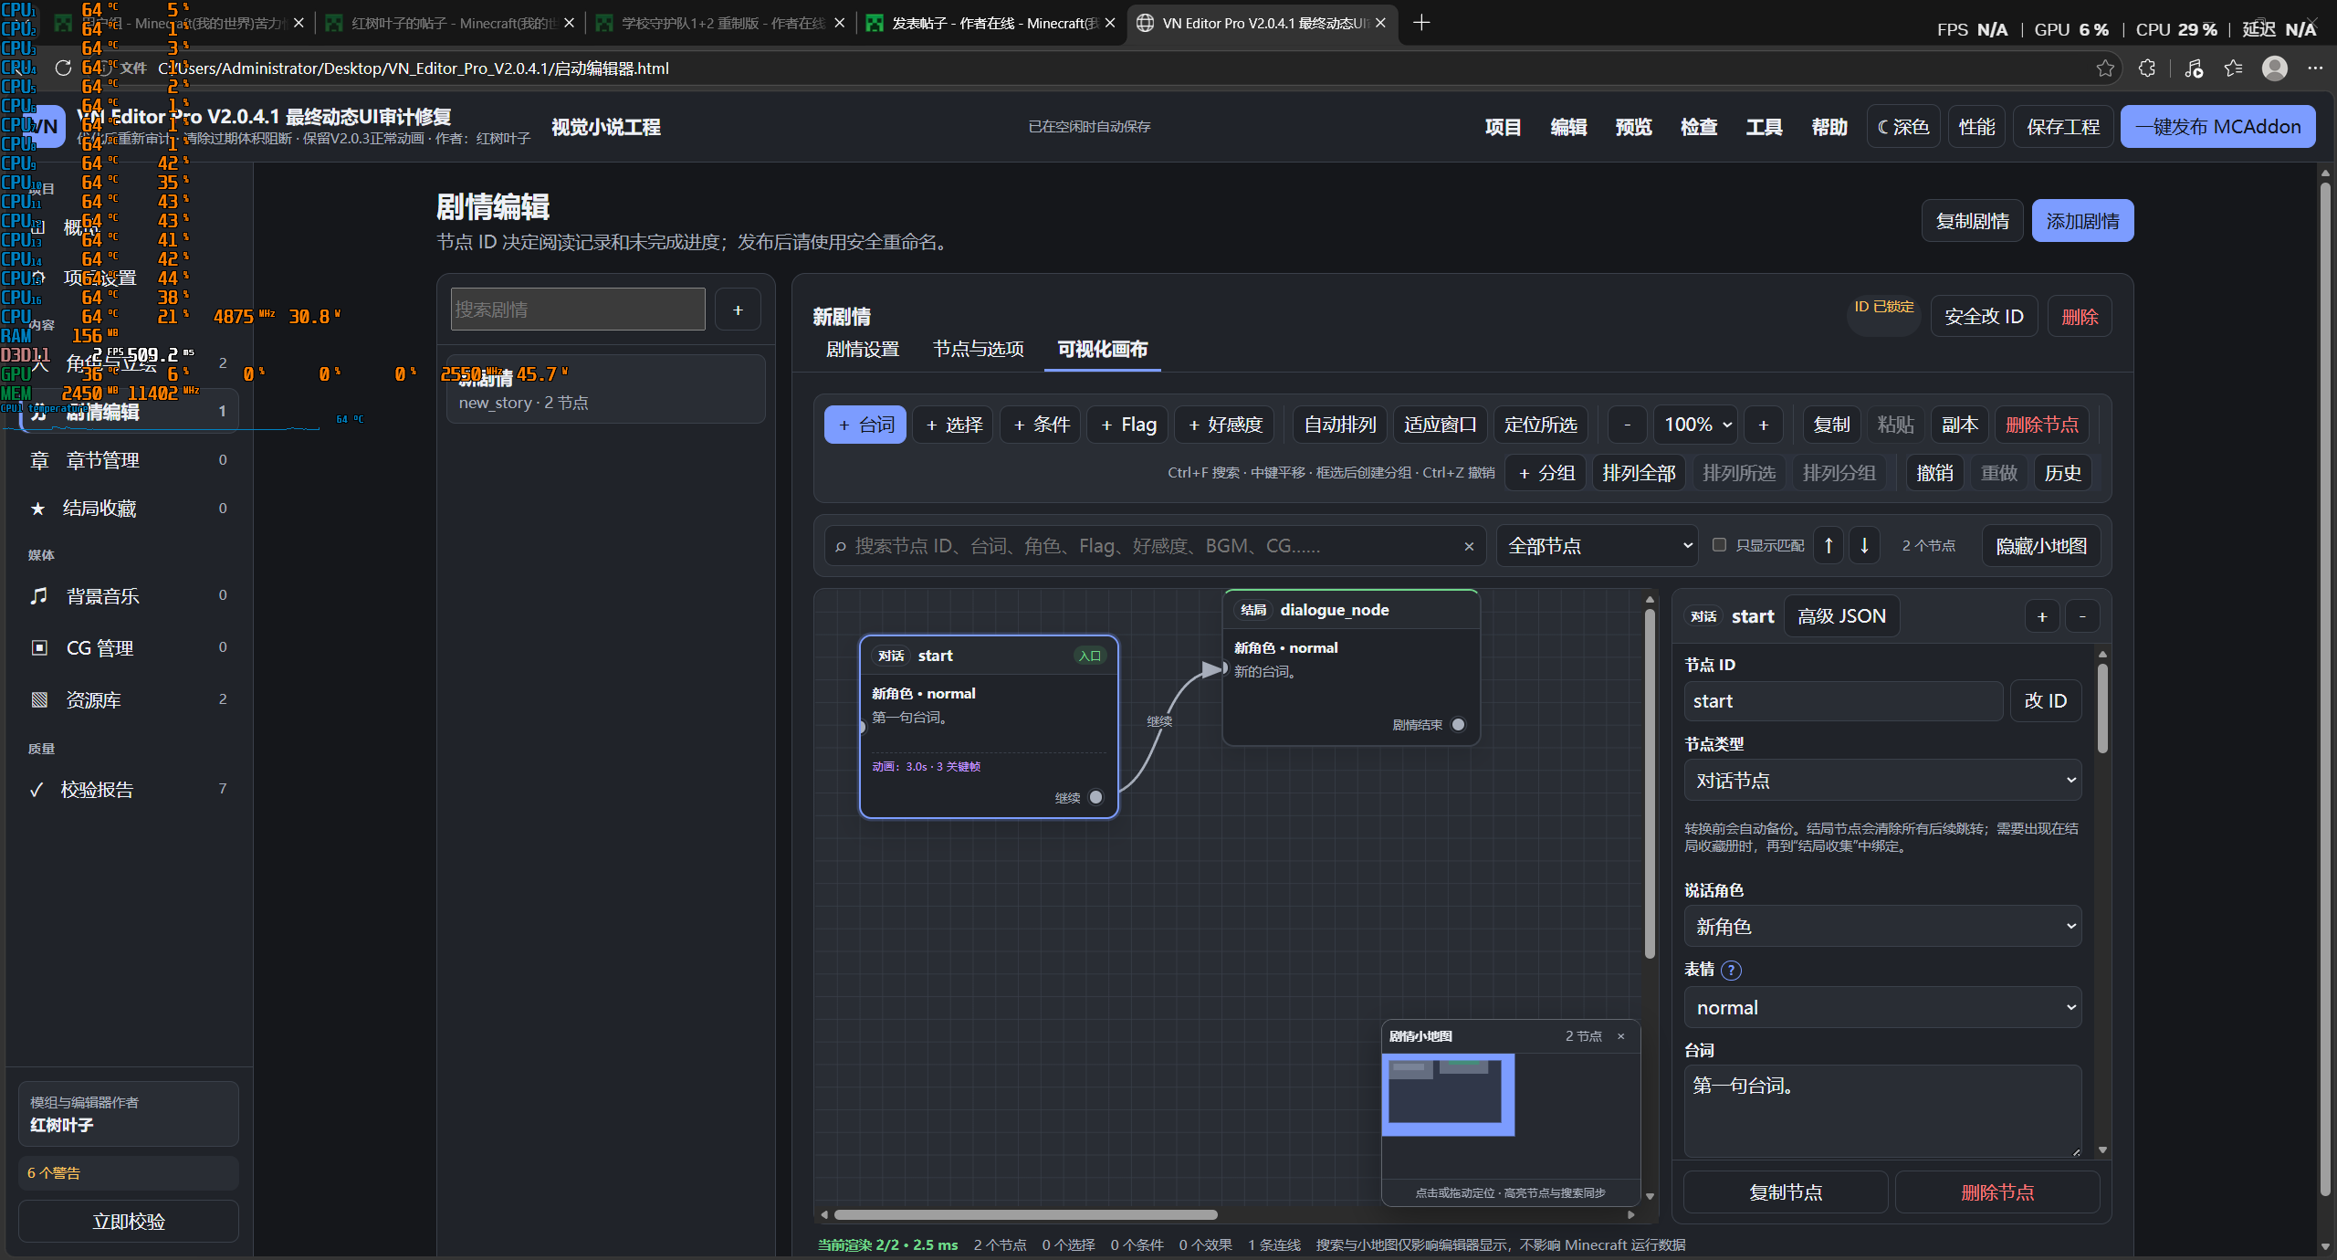This screenshot has width=2337, height=1260.
Task: Open the 背景音乐 music note item
Action: 38,596
